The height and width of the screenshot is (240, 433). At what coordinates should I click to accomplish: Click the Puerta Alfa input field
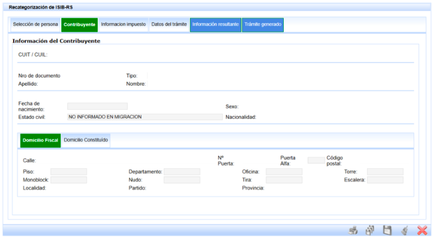click(316, 160)
